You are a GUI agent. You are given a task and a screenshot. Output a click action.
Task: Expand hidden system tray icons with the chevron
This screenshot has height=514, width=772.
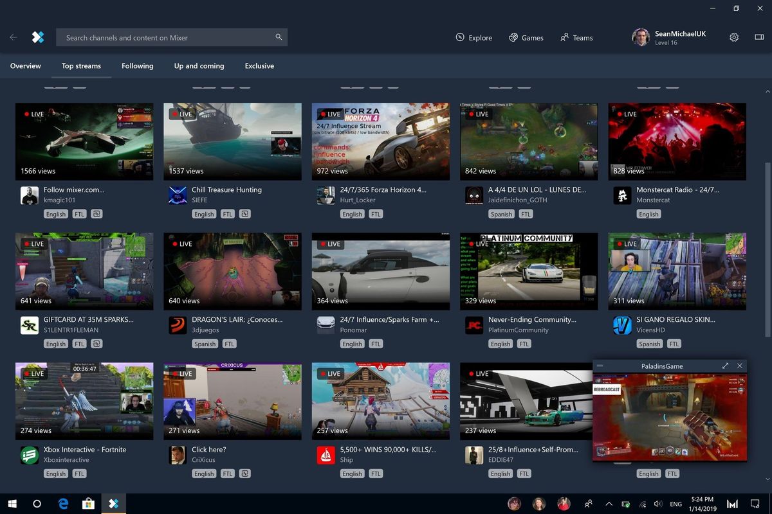point(608,504)
